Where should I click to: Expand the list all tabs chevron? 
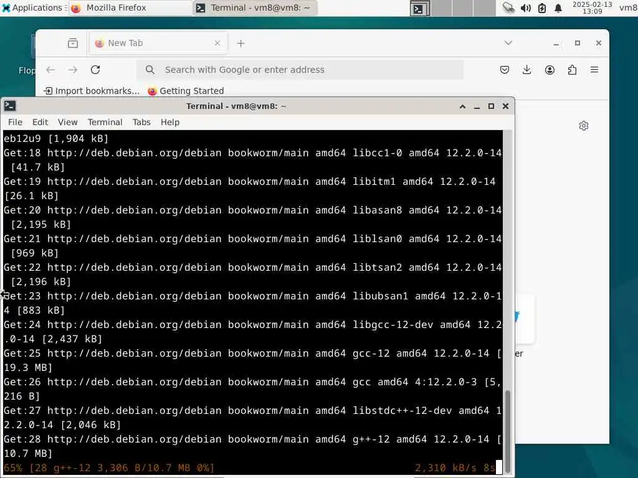[508, 43]
